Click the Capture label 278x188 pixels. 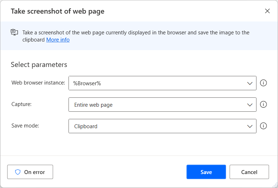tap(22, 104)
